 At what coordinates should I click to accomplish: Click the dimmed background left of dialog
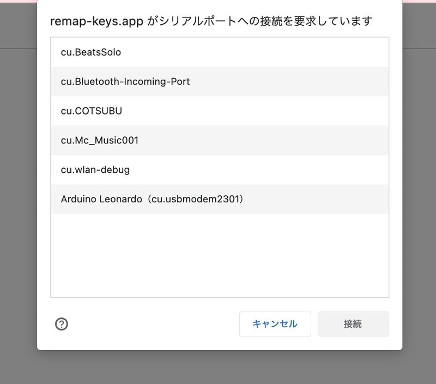click(x=19, y=195)
